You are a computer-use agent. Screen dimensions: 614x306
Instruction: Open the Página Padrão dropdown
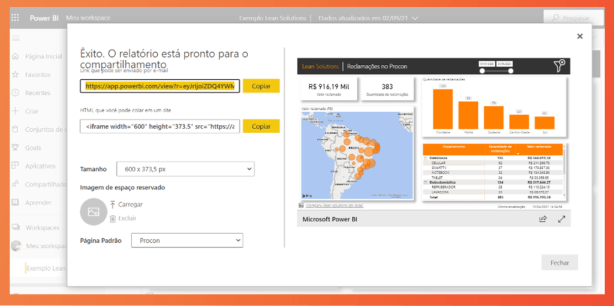click(x=187, y=241)
